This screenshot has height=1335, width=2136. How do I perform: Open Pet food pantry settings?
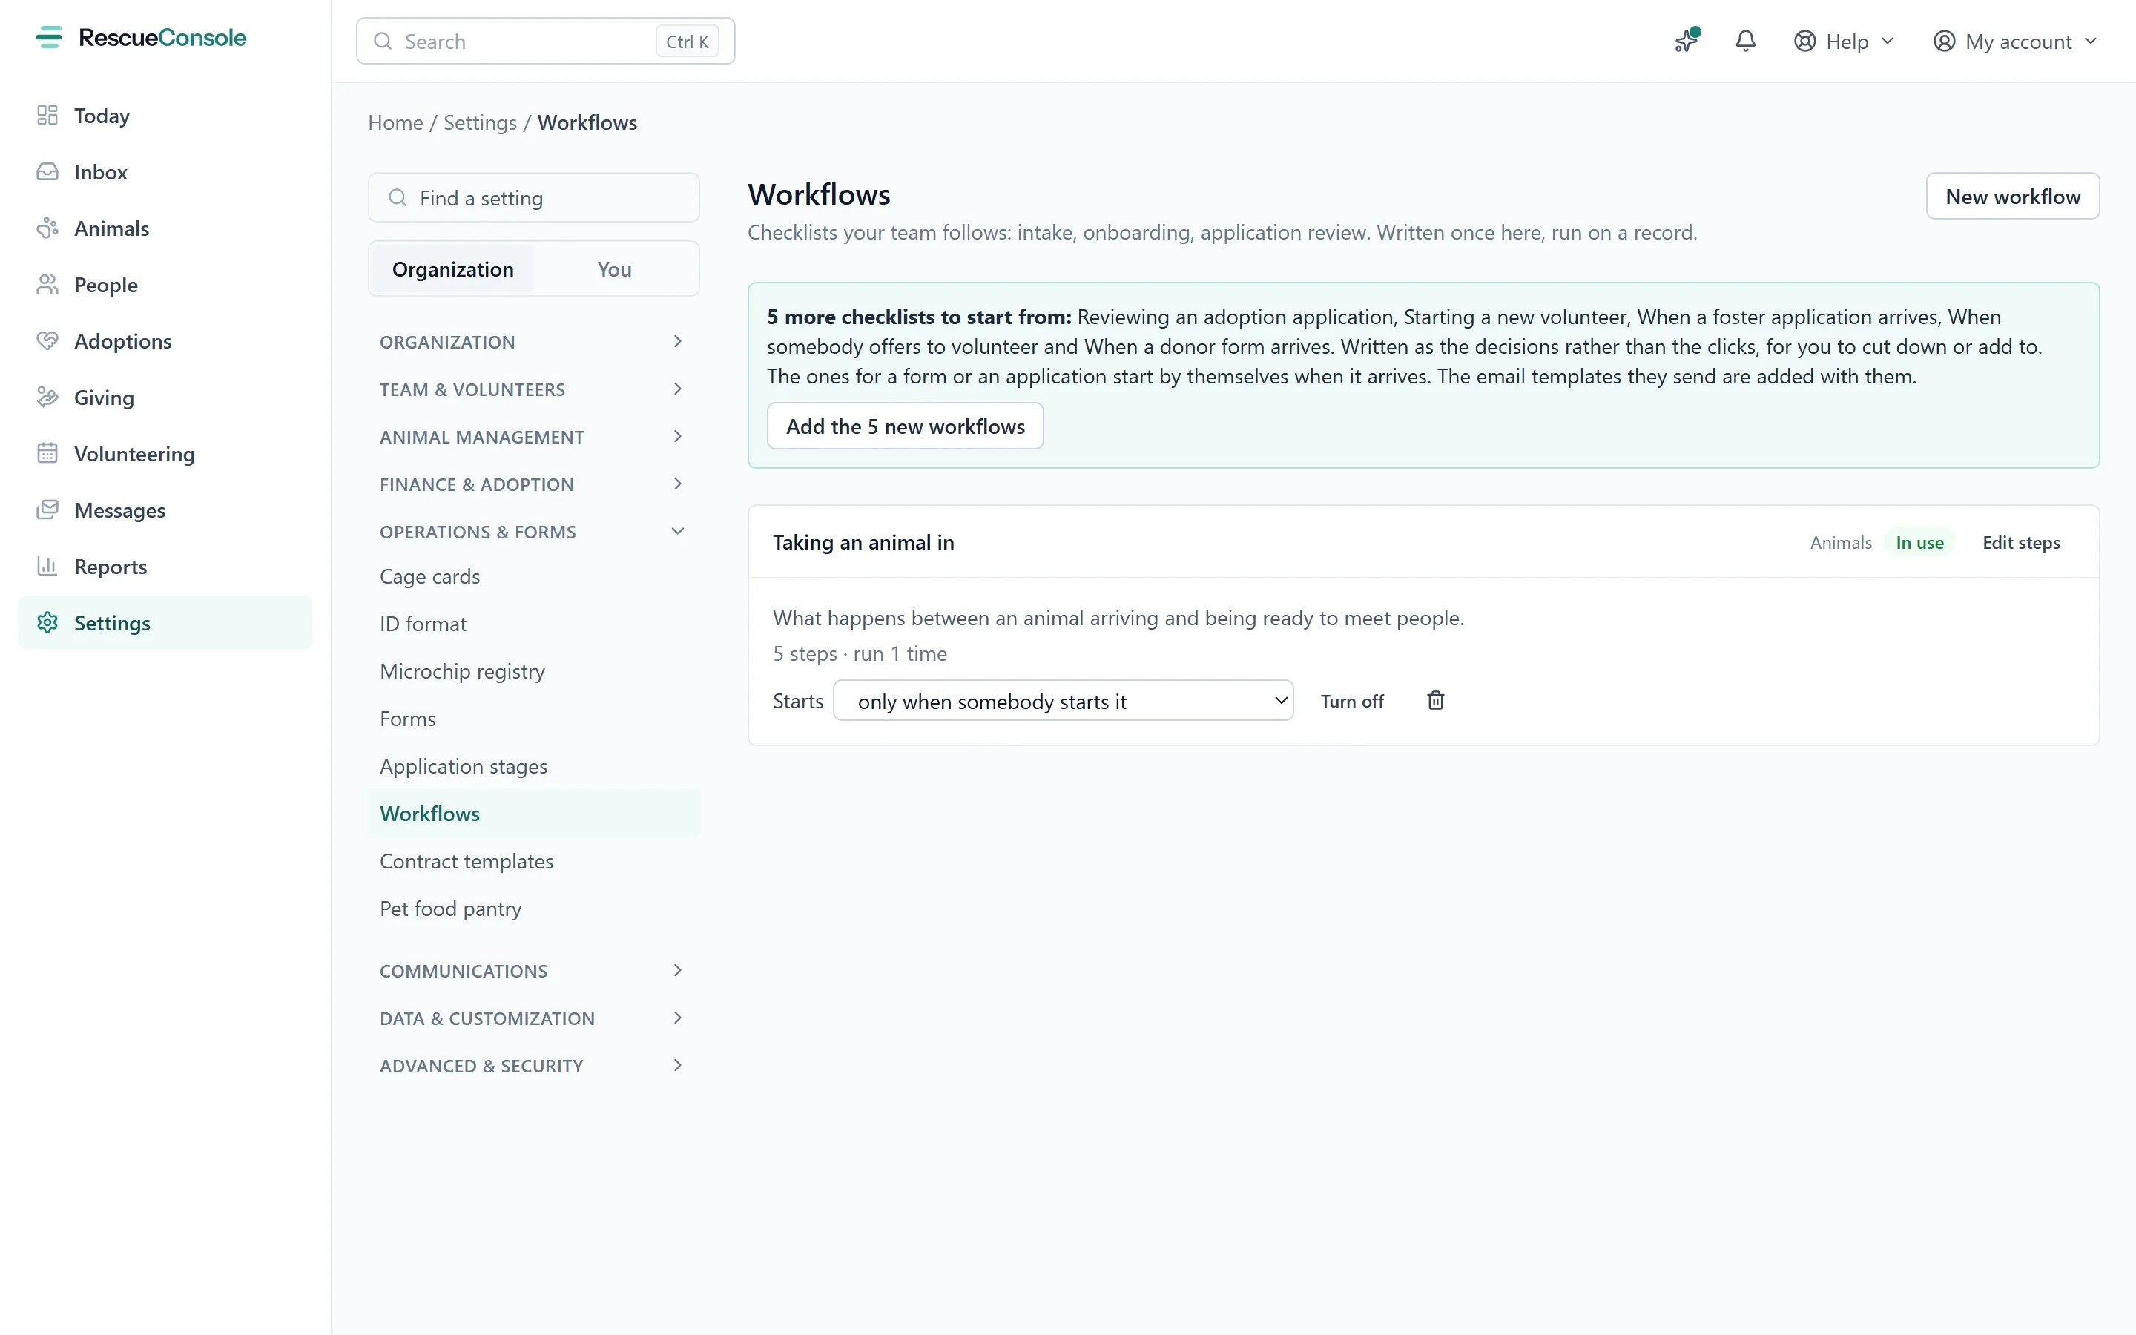[x=533, y=909]
